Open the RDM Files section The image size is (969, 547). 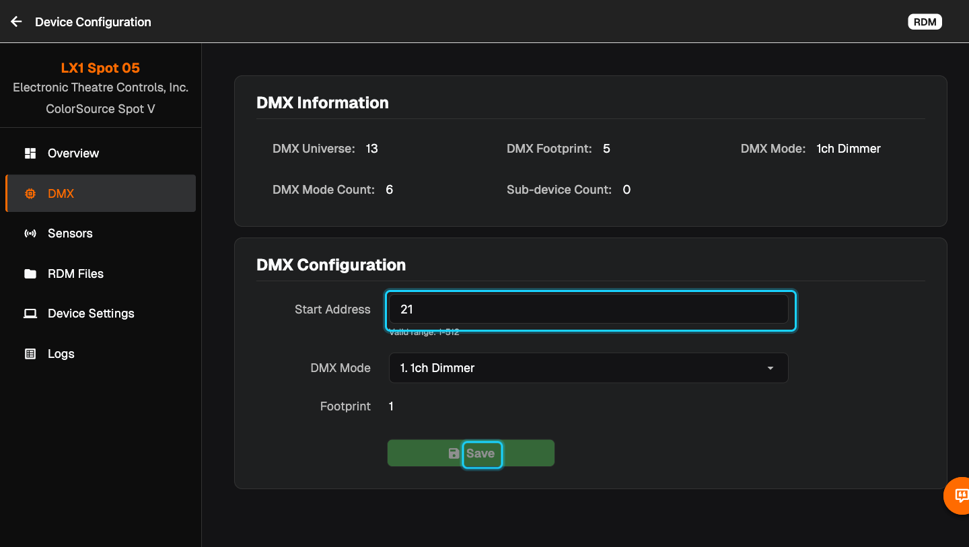click(100, 274)
